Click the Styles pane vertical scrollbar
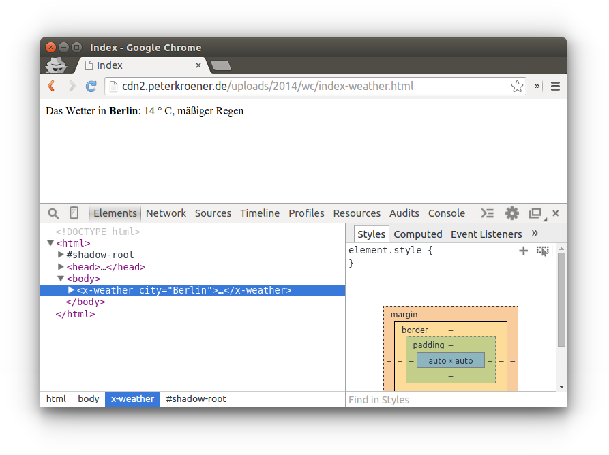 click(561, 300)
